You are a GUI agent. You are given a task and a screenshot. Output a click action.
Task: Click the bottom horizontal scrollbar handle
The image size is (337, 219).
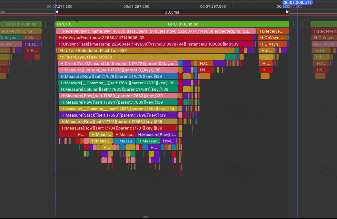145,217
